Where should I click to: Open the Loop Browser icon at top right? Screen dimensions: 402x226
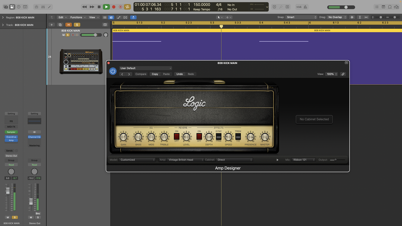click(x=390, y=7)
